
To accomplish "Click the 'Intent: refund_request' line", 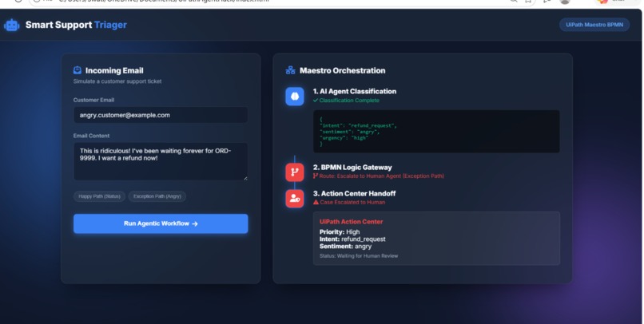I will click(352, 239).
